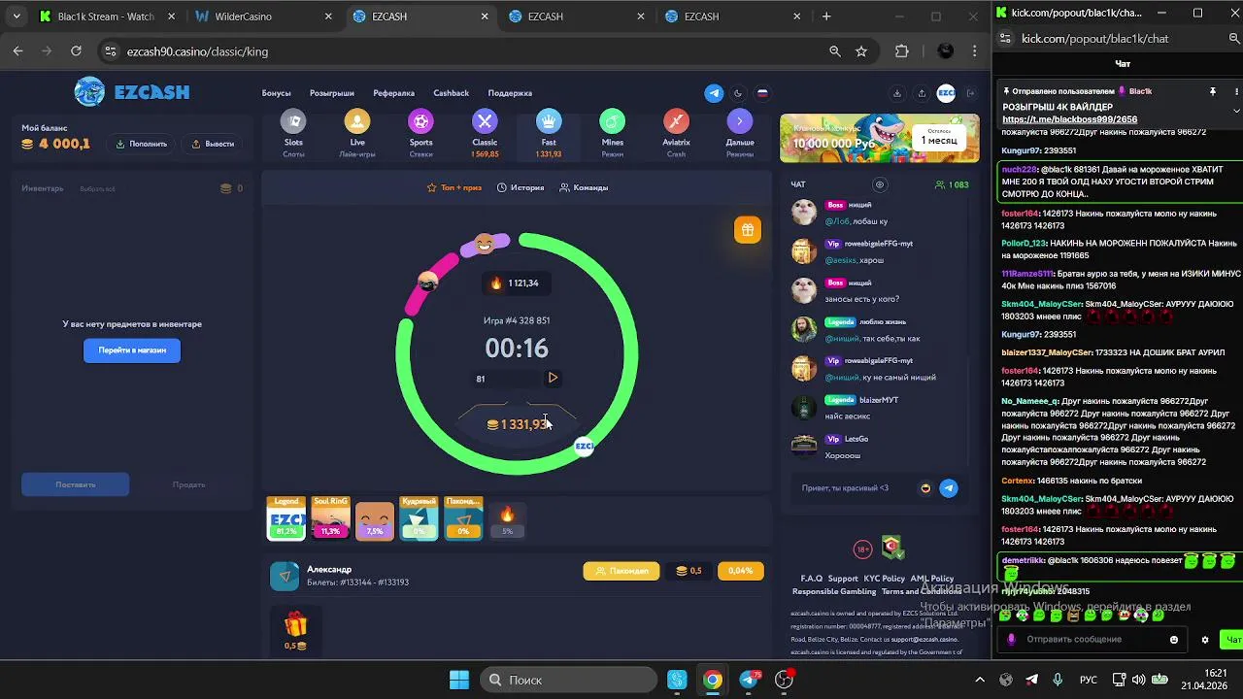1243x699 pixels.
Task: Open the Slots game category icon
Action: [x=293, y=122]
